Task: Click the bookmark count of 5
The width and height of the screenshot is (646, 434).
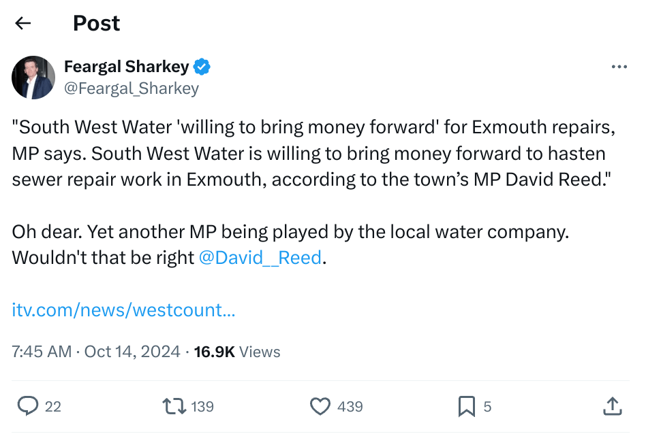Action: tap(487, 407)
